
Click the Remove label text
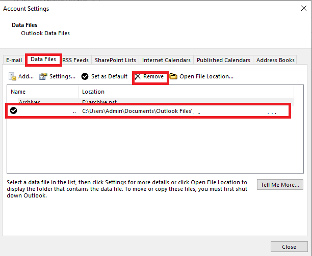coord(153,76)
